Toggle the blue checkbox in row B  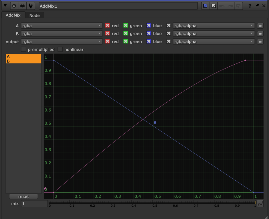tap(149, 33)
